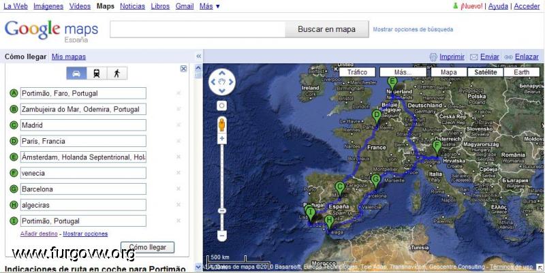Open the Más menu in top bar
The height and width of the screenshot is (273, 545).
210,6
